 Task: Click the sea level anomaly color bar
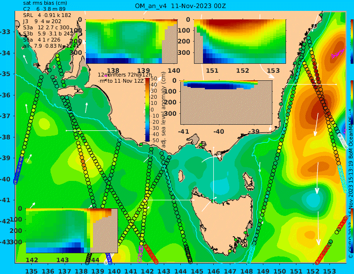pyautogui.click(x=147, y=110)
